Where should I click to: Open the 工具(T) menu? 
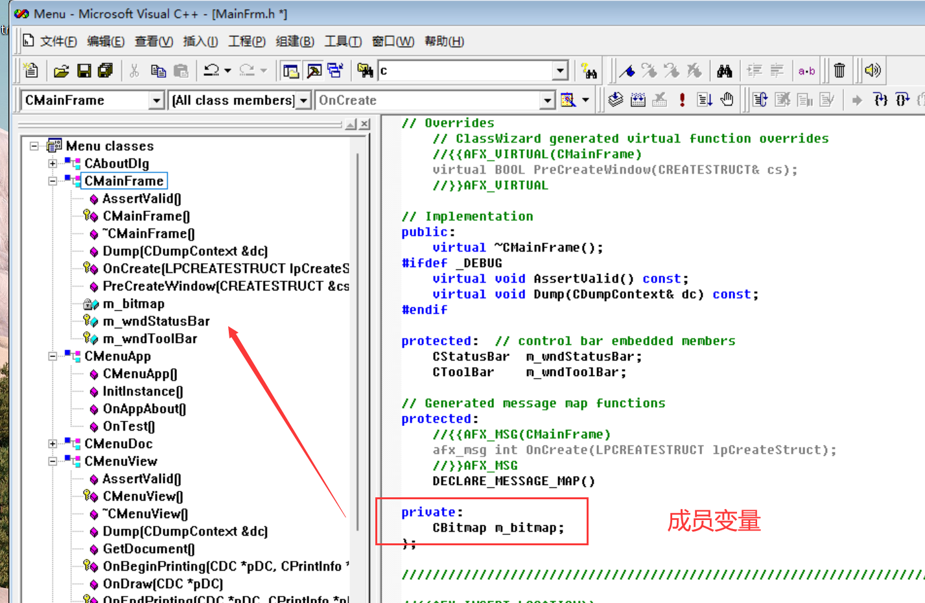[343, 41]
